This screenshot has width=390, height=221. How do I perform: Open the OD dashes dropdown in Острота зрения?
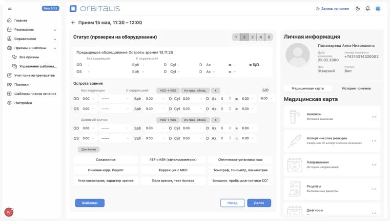(x=115, y=99)
